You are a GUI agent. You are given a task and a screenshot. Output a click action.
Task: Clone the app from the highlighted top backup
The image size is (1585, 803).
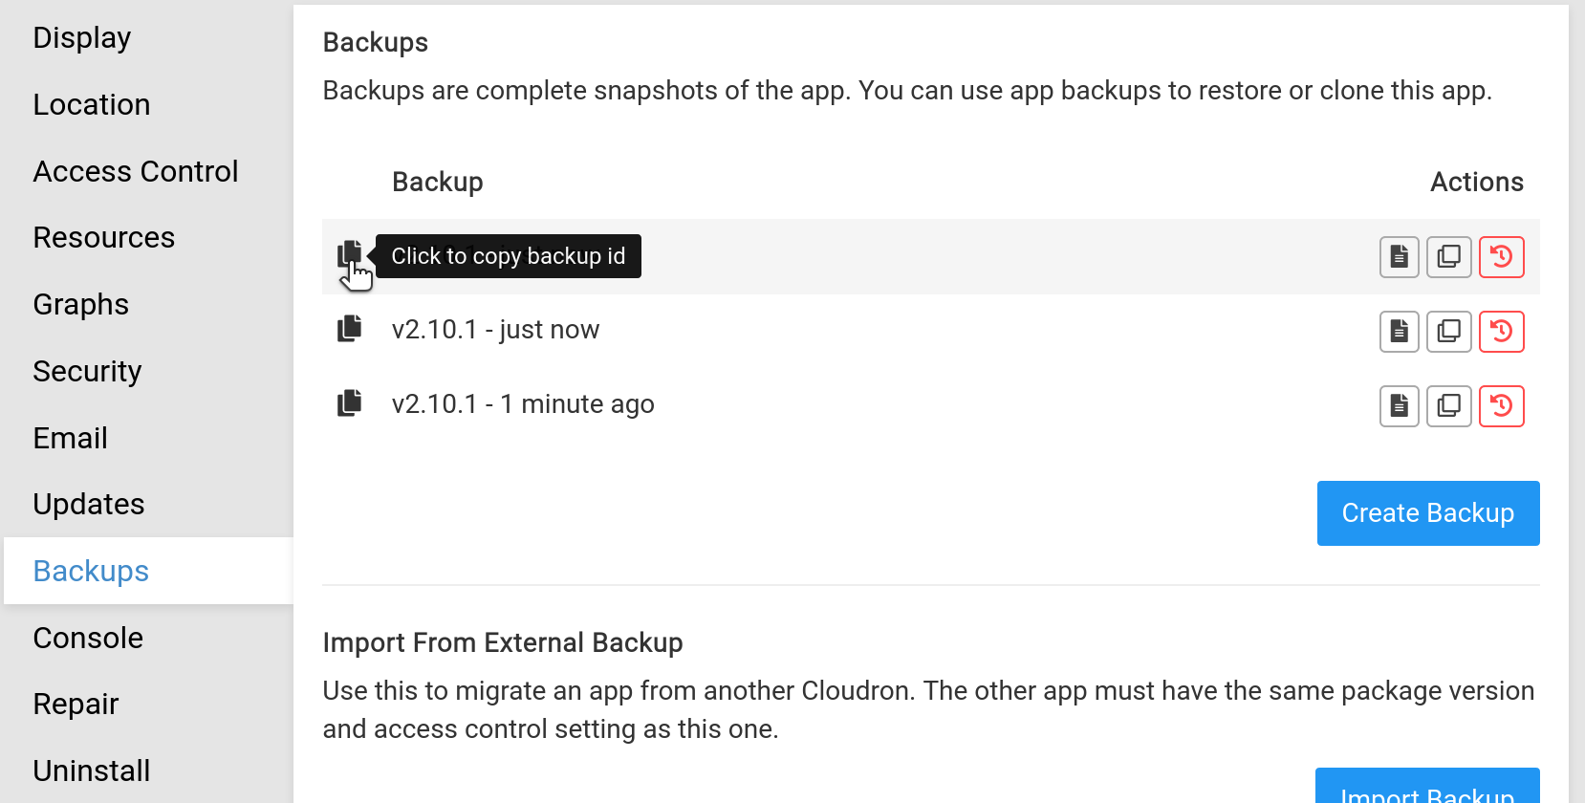pyautogui.click(x=1449, y=257)
